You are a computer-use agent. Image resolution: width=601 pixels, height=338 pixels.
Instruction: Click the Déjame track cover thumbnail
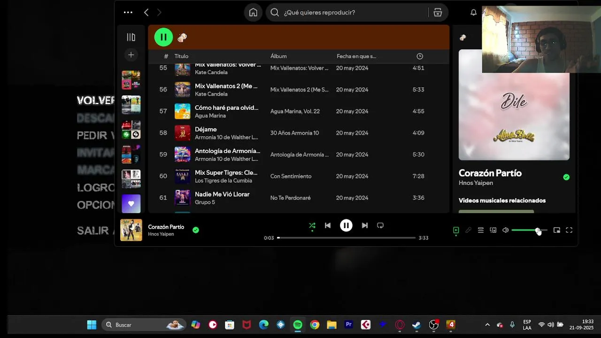coord(183,133)
